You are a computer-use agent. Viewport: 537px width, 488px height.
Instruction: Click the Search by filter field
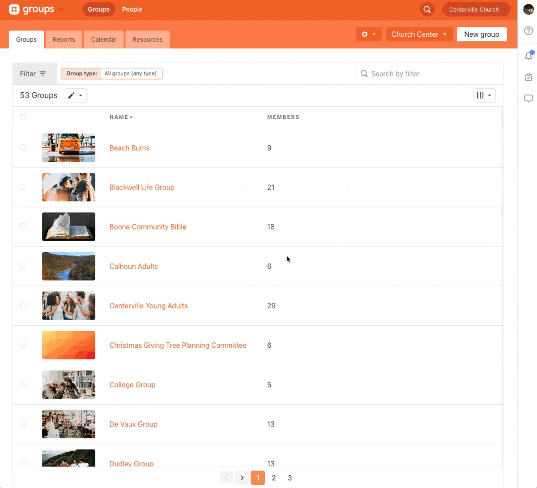coord(430,73)
